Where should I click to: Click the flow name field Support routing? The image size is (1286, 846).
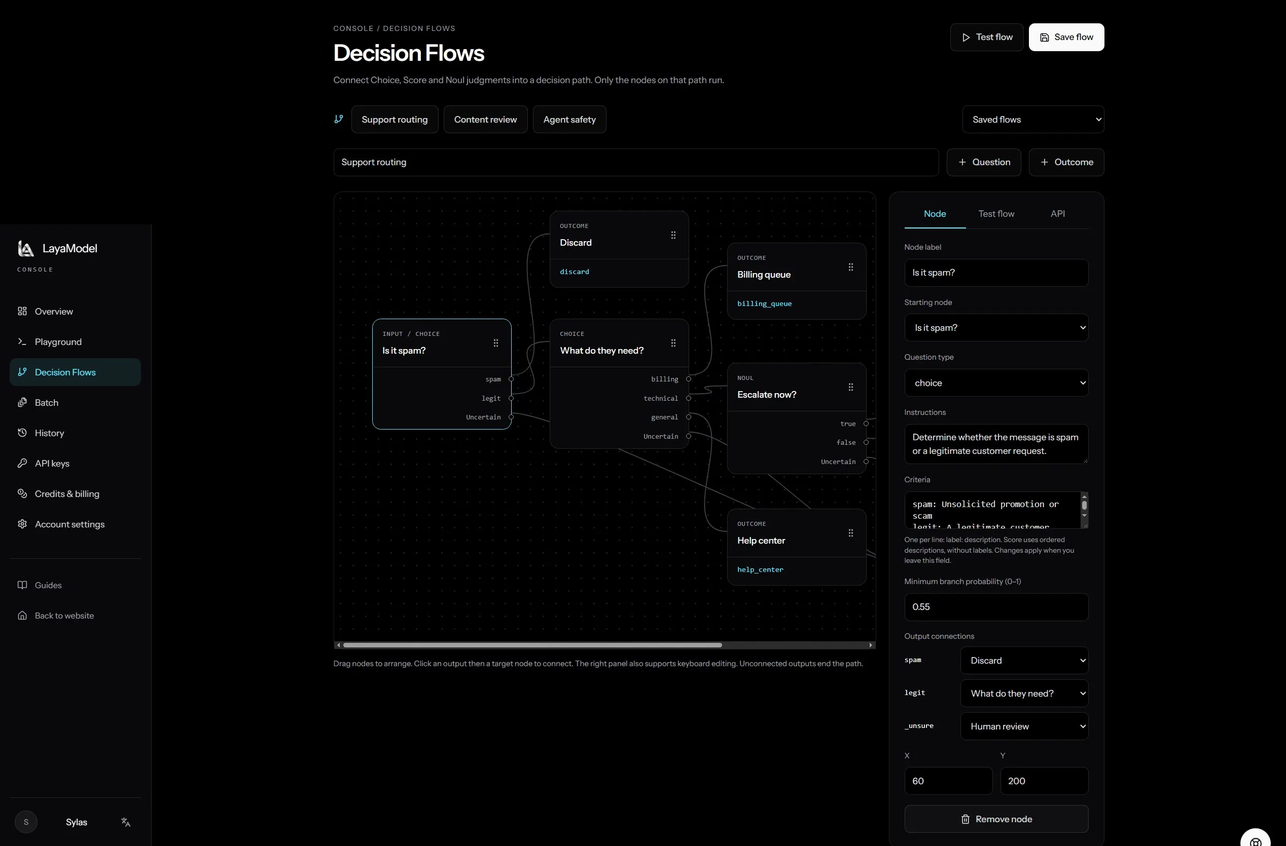635,162
